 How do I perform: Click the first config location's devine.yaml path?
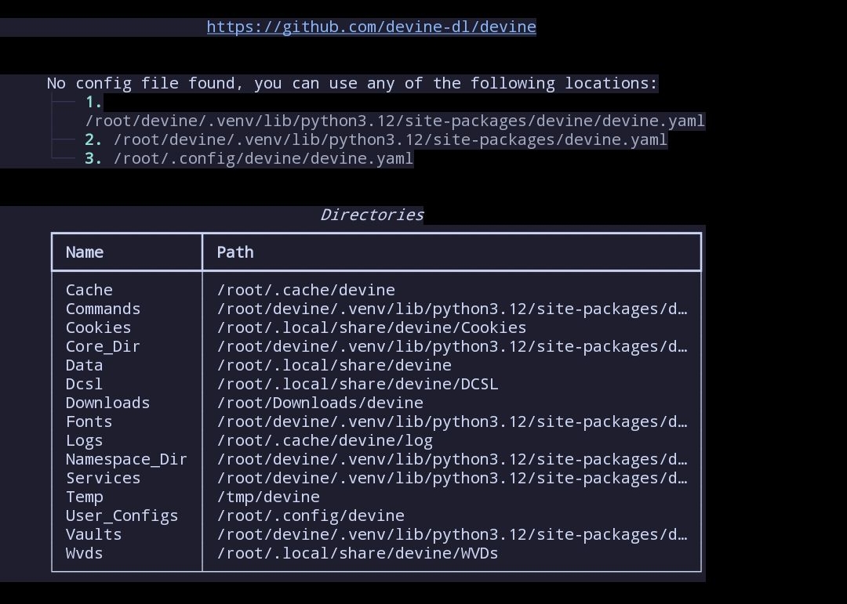pyautogui.click(x=394, y=121)
